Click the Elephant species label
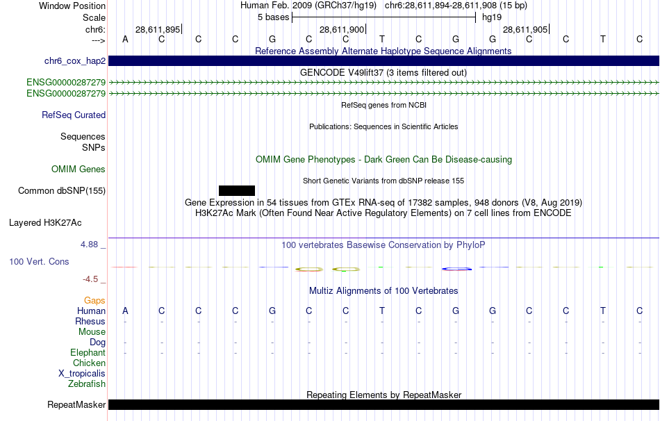The width and height of the screenshot is (660, 421). 88,352
